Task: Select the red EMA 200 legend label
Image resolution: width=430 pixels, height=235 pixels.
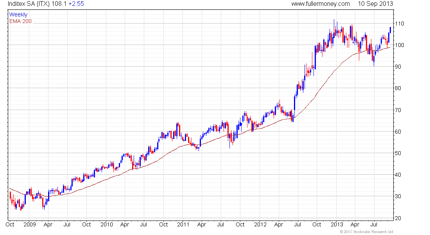Action: 20,21
